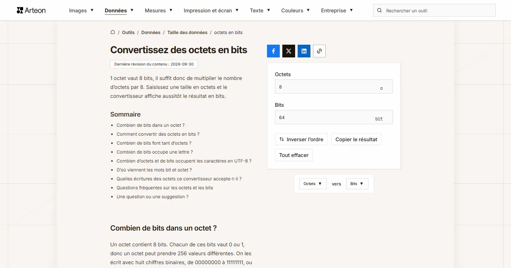Jump to Combien de bits dans un octet

point(150,125)
